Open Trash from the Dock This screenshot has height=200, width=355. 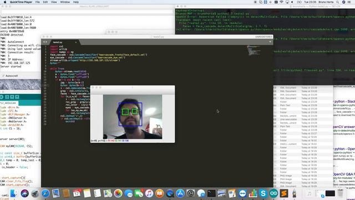point(341,193)
